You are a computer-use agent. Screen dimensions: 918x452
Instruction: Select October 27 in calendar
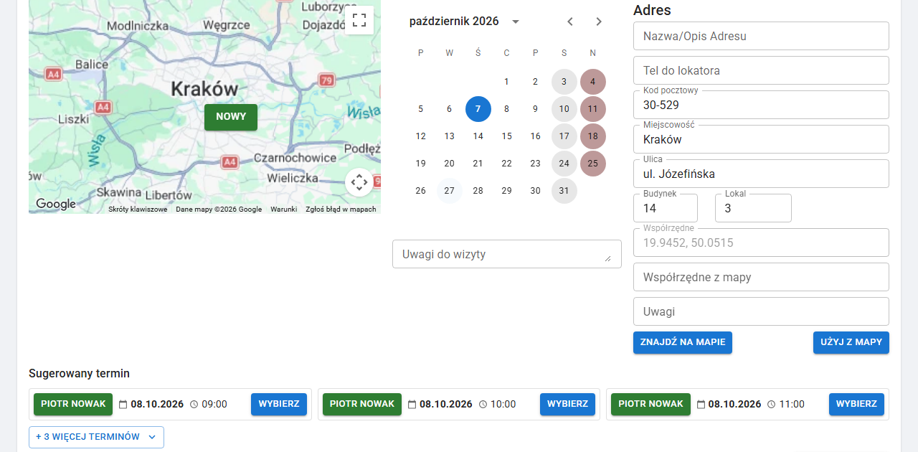point(450,191)
